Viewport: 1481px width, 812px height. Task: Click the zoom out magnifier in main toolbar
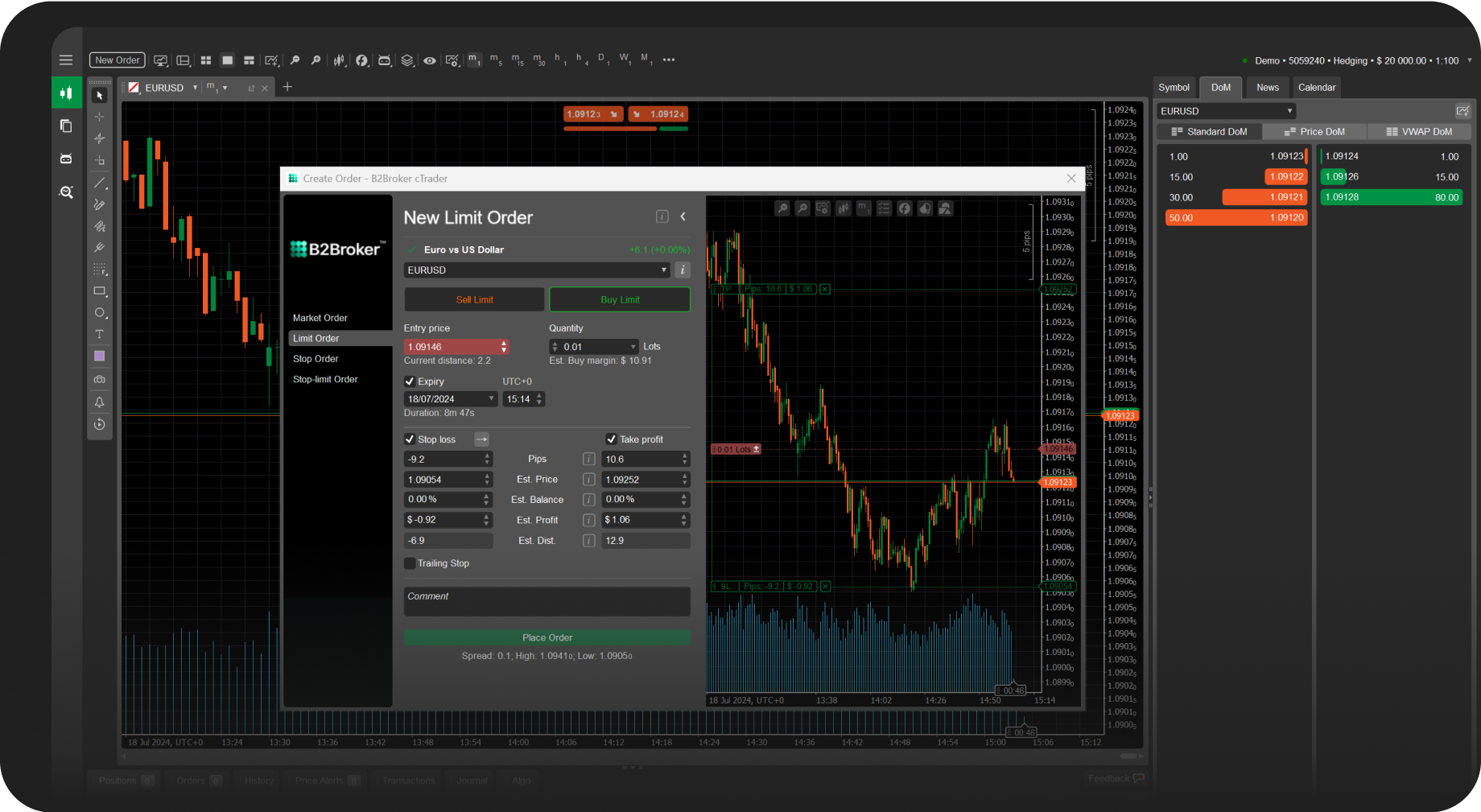295,60
